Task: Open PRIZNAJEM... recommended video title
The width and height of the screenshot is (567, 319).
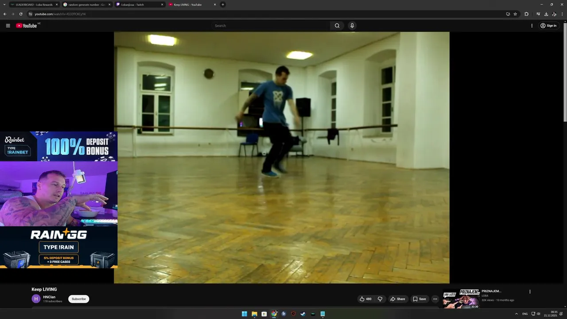Action: 491,291
